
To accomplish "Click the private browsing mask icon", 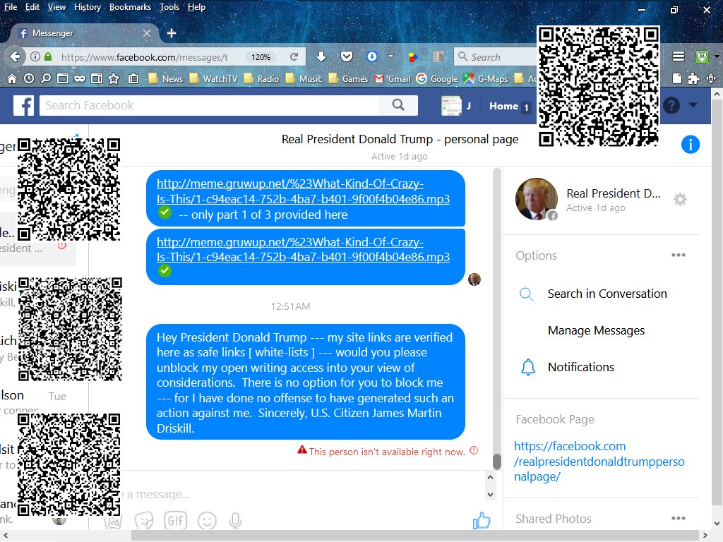I will tap(80, 79).
